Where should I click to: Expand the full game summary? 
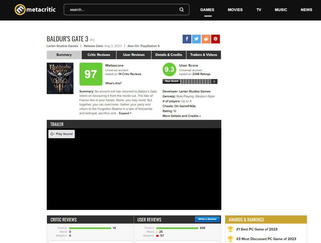pos(125,113)
